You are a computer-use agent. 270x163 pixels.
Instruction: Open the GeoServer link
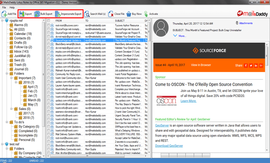coord(162,125)
